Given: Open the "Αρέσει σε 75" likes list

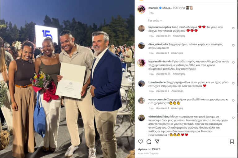Looking at the screenshot, I should click(163, 74).
